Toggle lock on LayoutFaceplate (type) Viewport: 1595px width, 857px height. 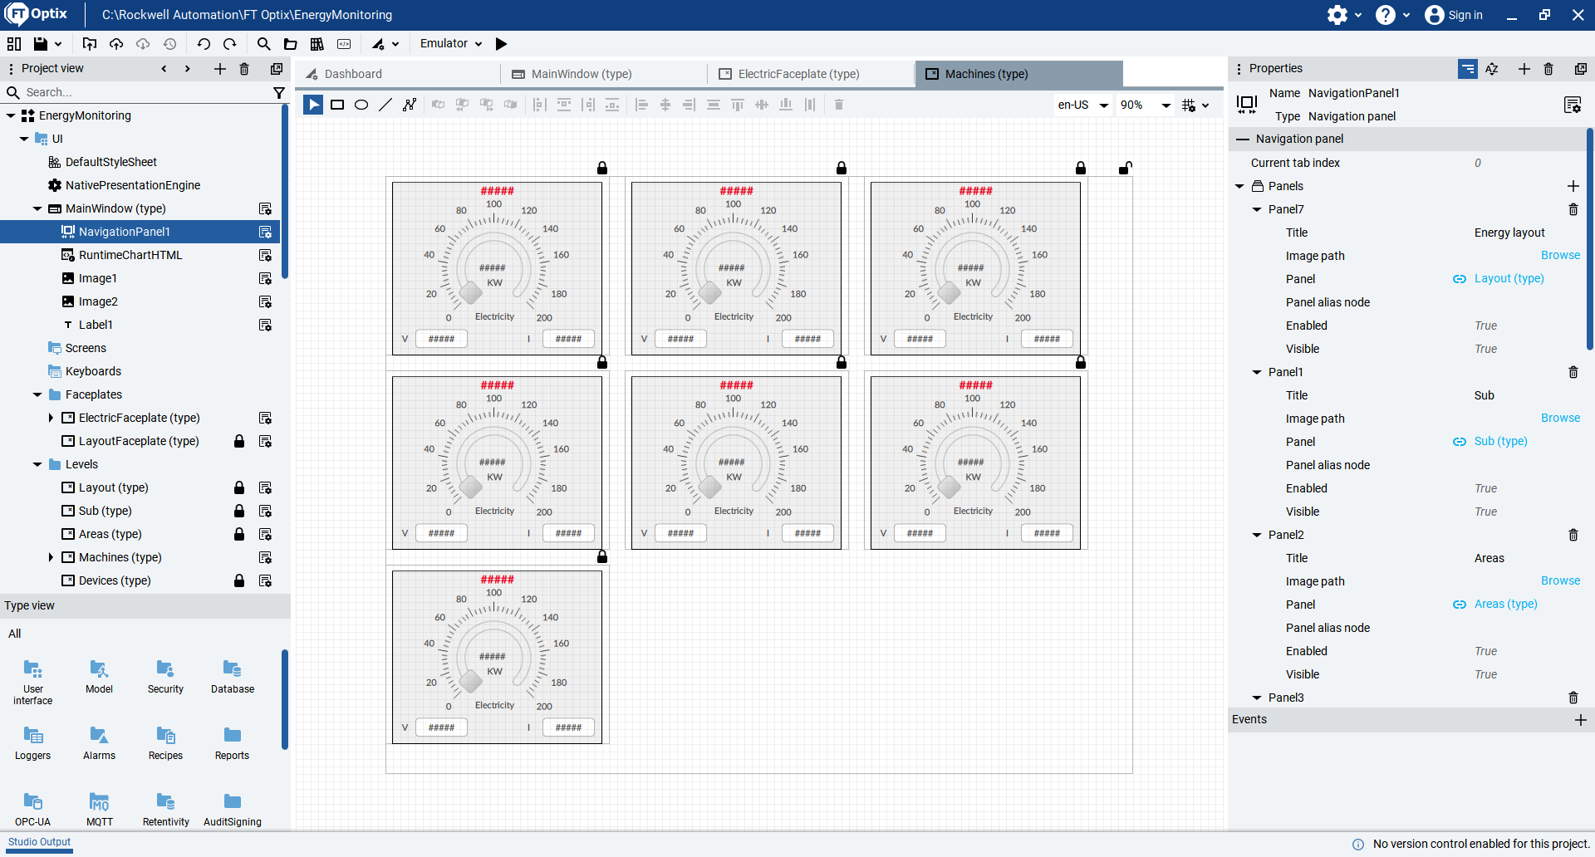(239, 441)
